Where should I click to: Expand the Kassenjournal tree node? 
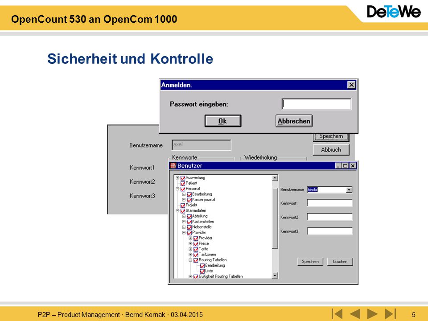click(x=184, y=200)
